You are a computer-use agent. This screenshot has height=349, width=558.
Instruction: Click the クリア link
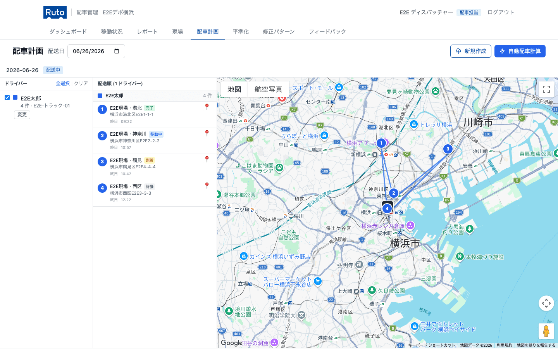tap(81, 83)
